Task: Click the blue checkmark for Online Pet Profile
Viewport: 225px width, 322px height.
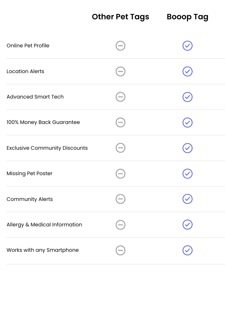Action: click(x=187, y=46)
